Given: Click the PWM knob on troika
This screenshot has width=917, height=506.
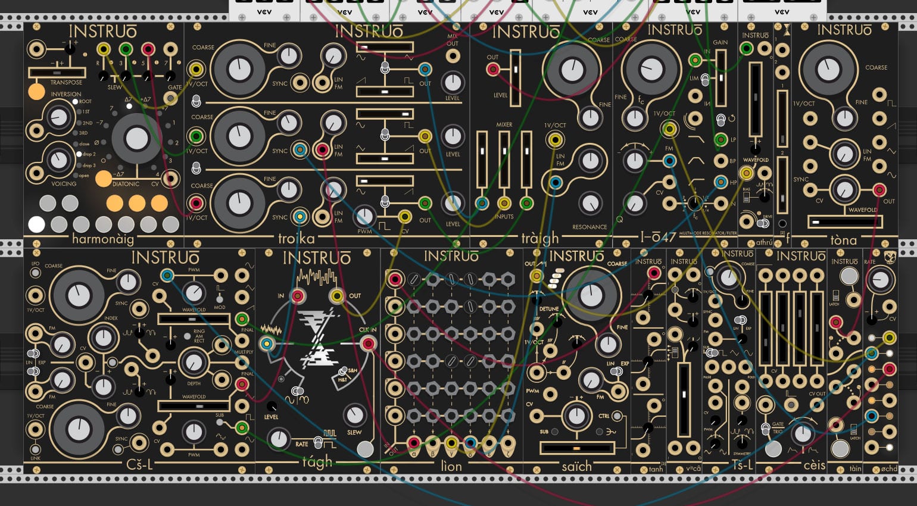Looking at the screenshot, I should coord(364,217).
